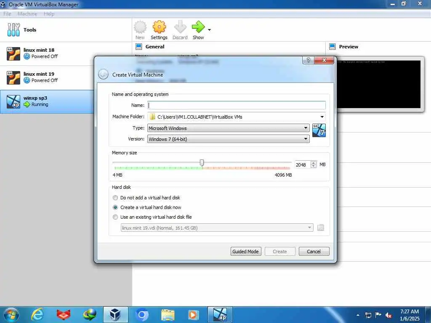Switch to Guided Mode
Screen dimensions: 431x323
coord(246,252)
